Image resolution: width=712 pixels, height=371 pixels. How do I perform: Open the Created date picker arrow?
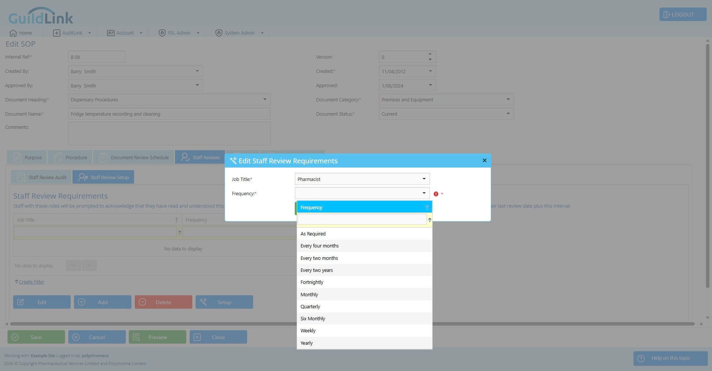coord(430,71)
